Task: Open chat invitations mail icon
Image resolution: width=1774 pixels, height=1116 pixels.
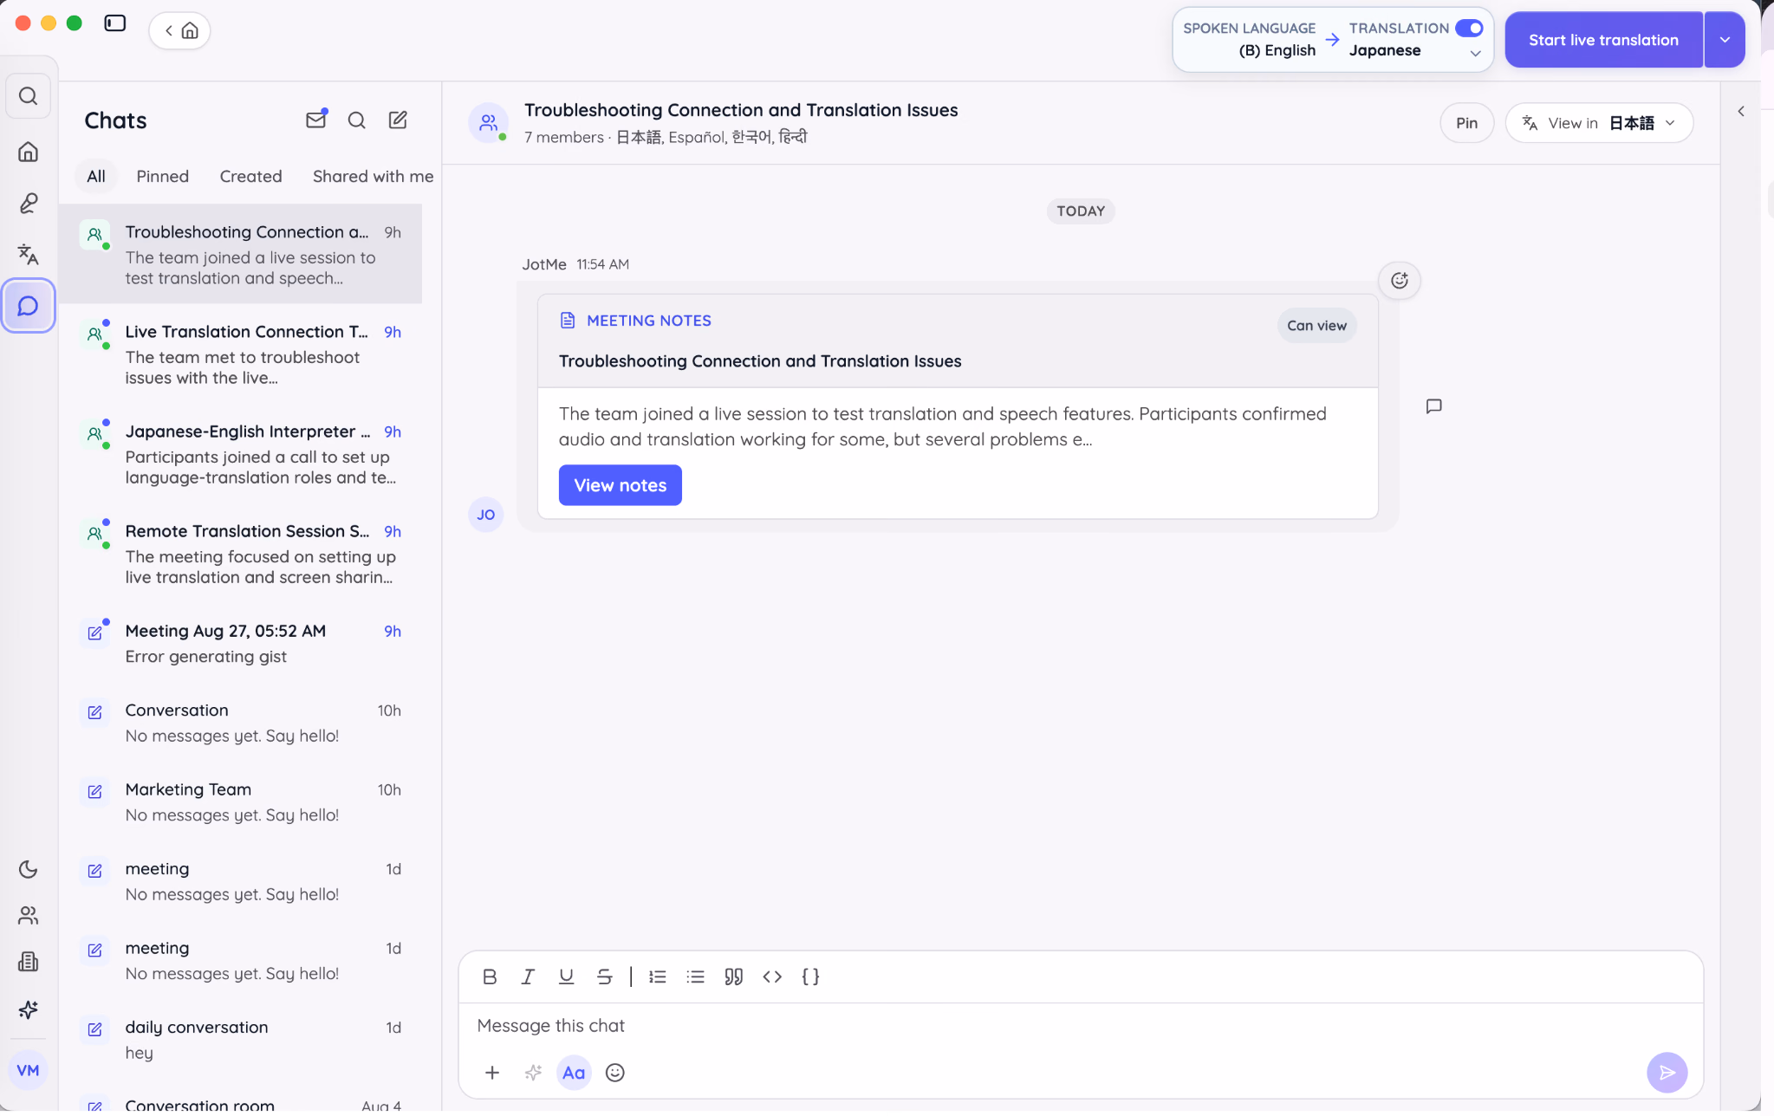Action: tap(316, 120)
